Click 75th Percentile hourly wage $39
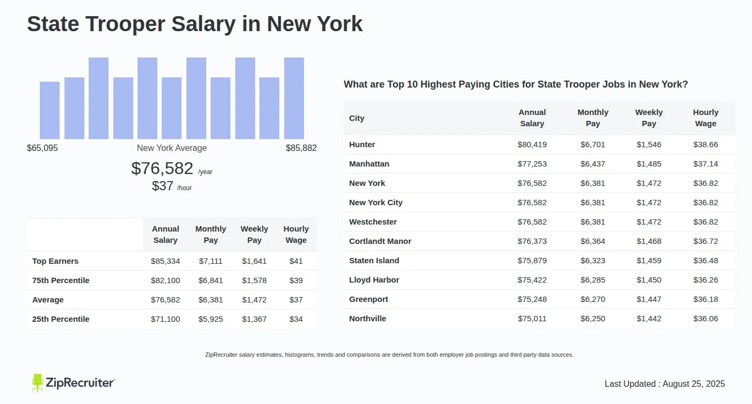The image size is (752, 404). [296, 280]
